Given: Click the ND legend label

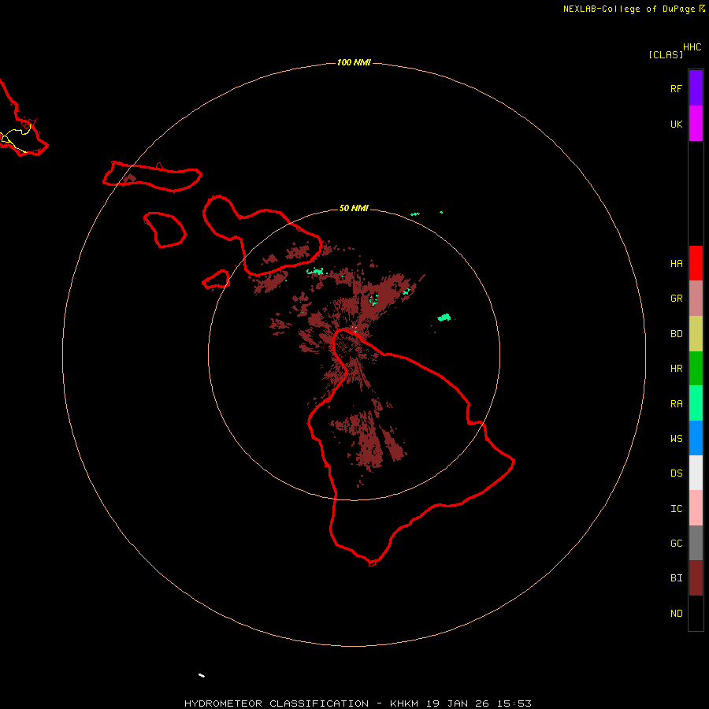Looking at the screenshot, I should click(x=676, y=614).
